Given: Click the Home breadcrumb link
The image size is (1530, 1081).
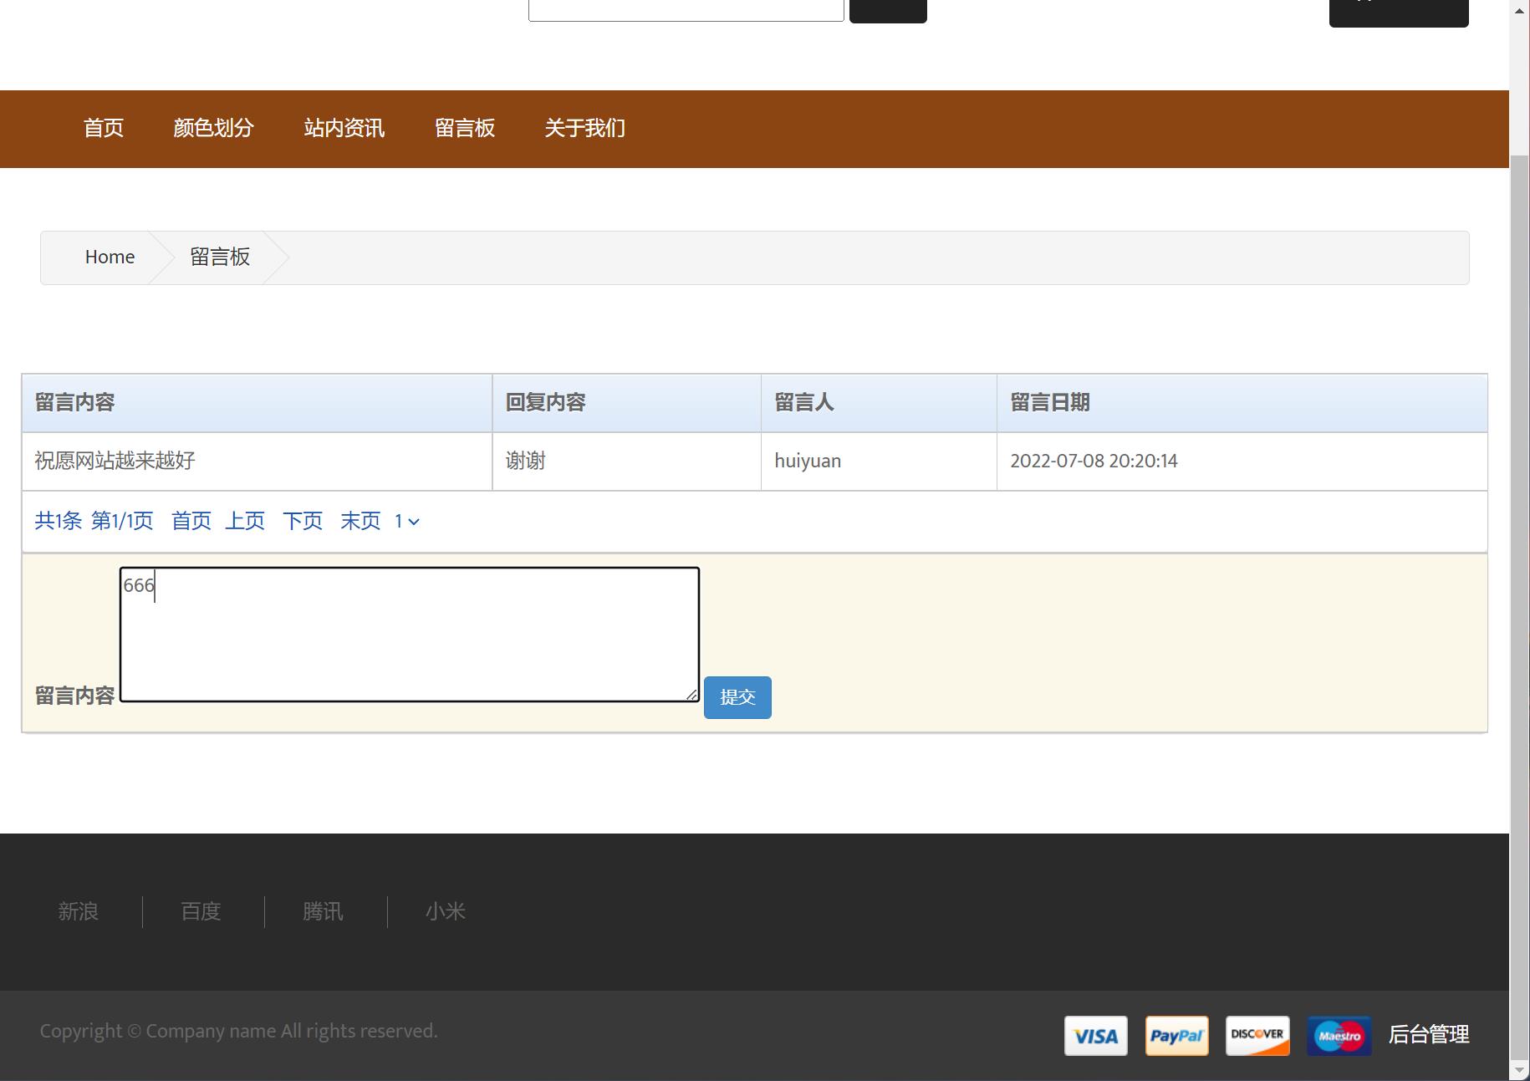Looking at the screenshot, I should 109,257.
